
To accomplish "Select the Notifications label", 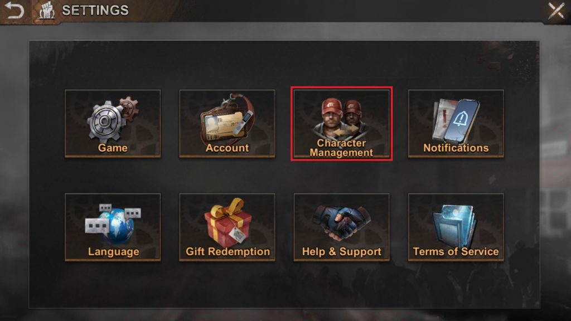I will 456,148.
